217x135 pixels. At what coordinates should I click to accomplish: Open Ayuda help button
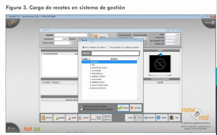pyautogui.click(x=162, y=118)
